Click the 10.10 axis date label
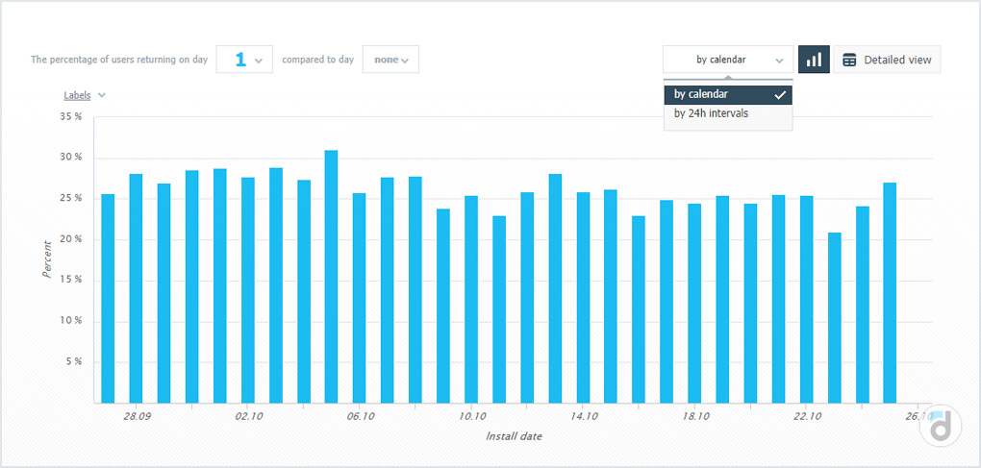Image resolution: width=981 pixels, height=468 pixels. [472, 417]
